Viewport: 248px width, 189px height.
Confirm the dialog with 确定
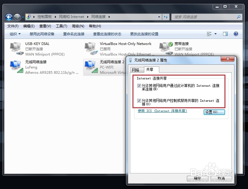coord(197,178)
